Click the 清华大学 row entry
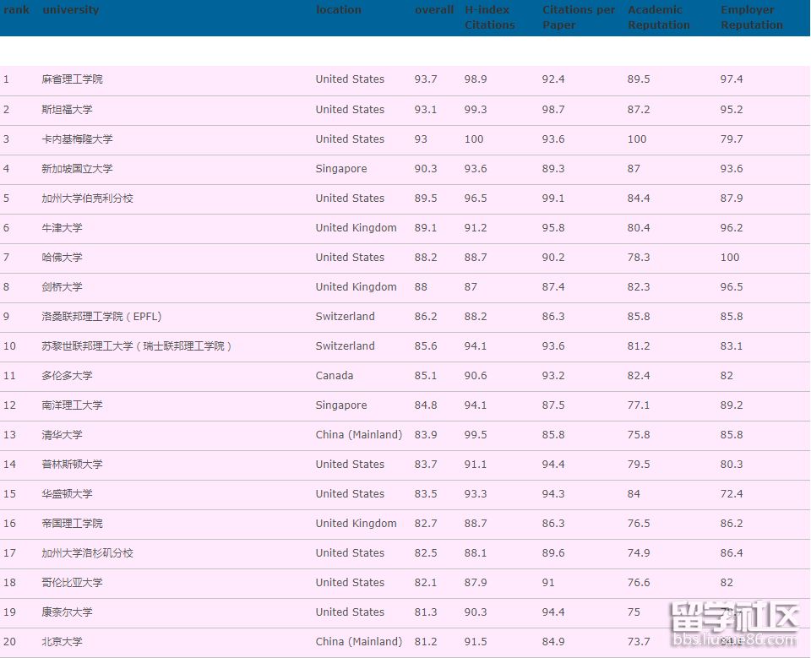The width and height of the screenshot is (811, 658). 61,434
